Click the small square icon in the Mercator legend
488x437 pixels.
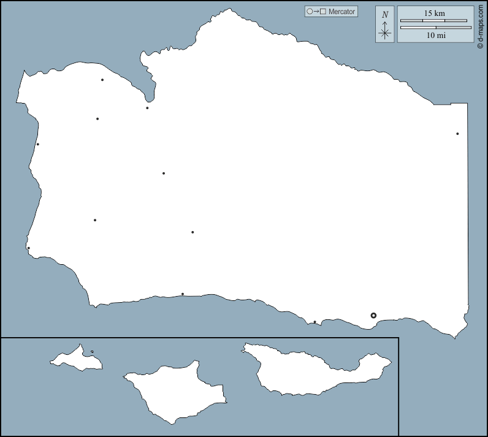point(322,12)
